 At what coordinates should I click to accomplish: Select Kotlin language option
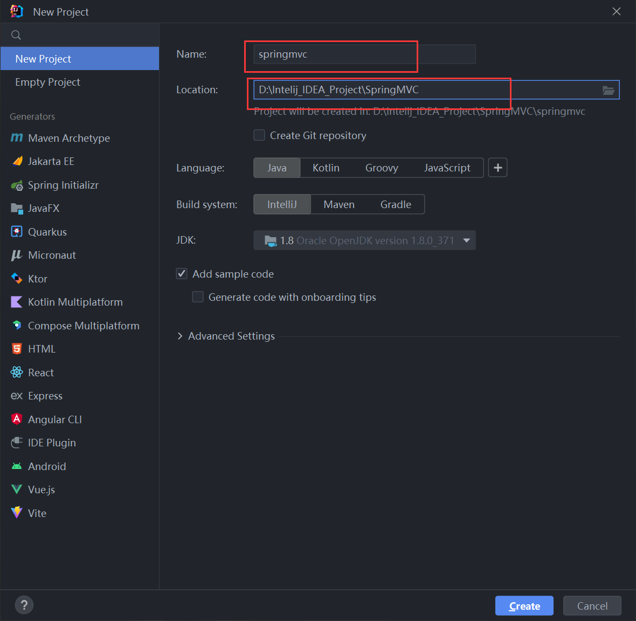(x=326, y=168)
